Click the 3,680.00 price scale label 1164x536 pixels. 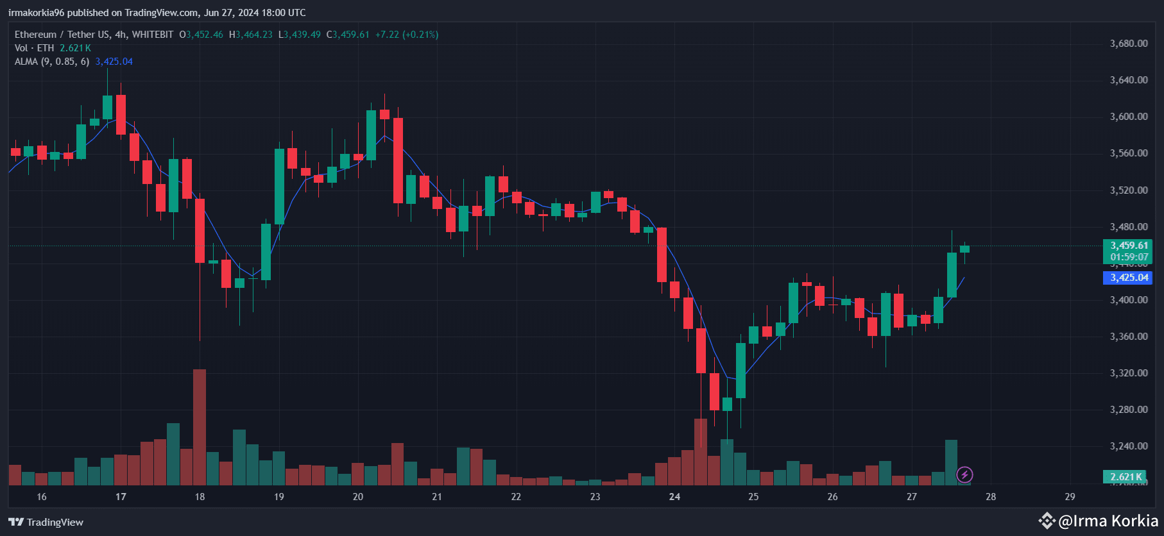point(1129,44)
